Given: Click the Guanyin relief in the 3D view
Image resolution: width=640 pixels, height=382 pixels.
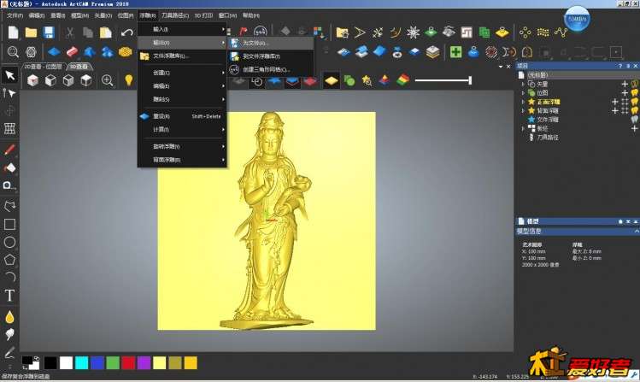Looking at the screenshot, I should pyautogui.click(x=268, y=220).
